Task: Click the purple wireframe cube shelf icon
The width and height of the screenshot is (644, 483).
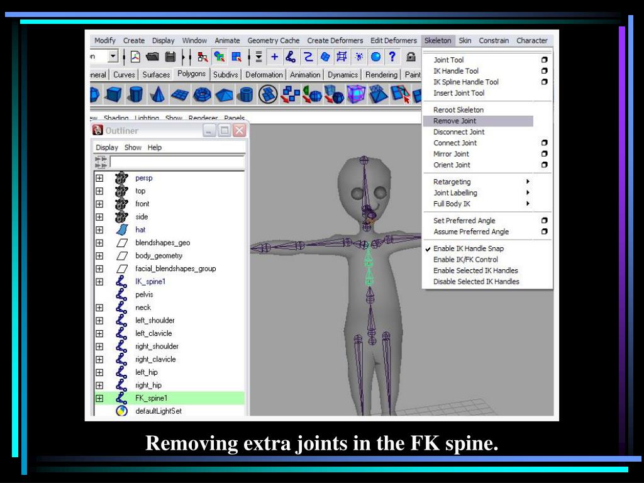Action: (x=356, y=94)
